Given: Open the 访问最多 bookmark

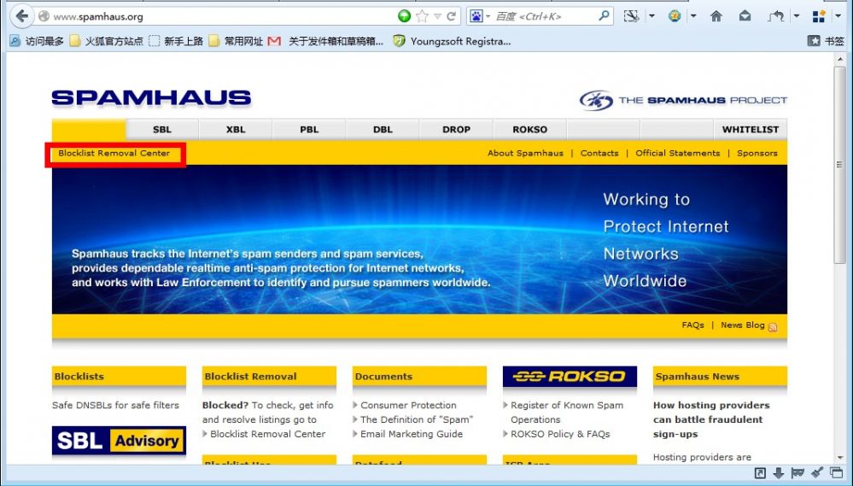Looking at the screenshot, I should (x=37, y=41).
